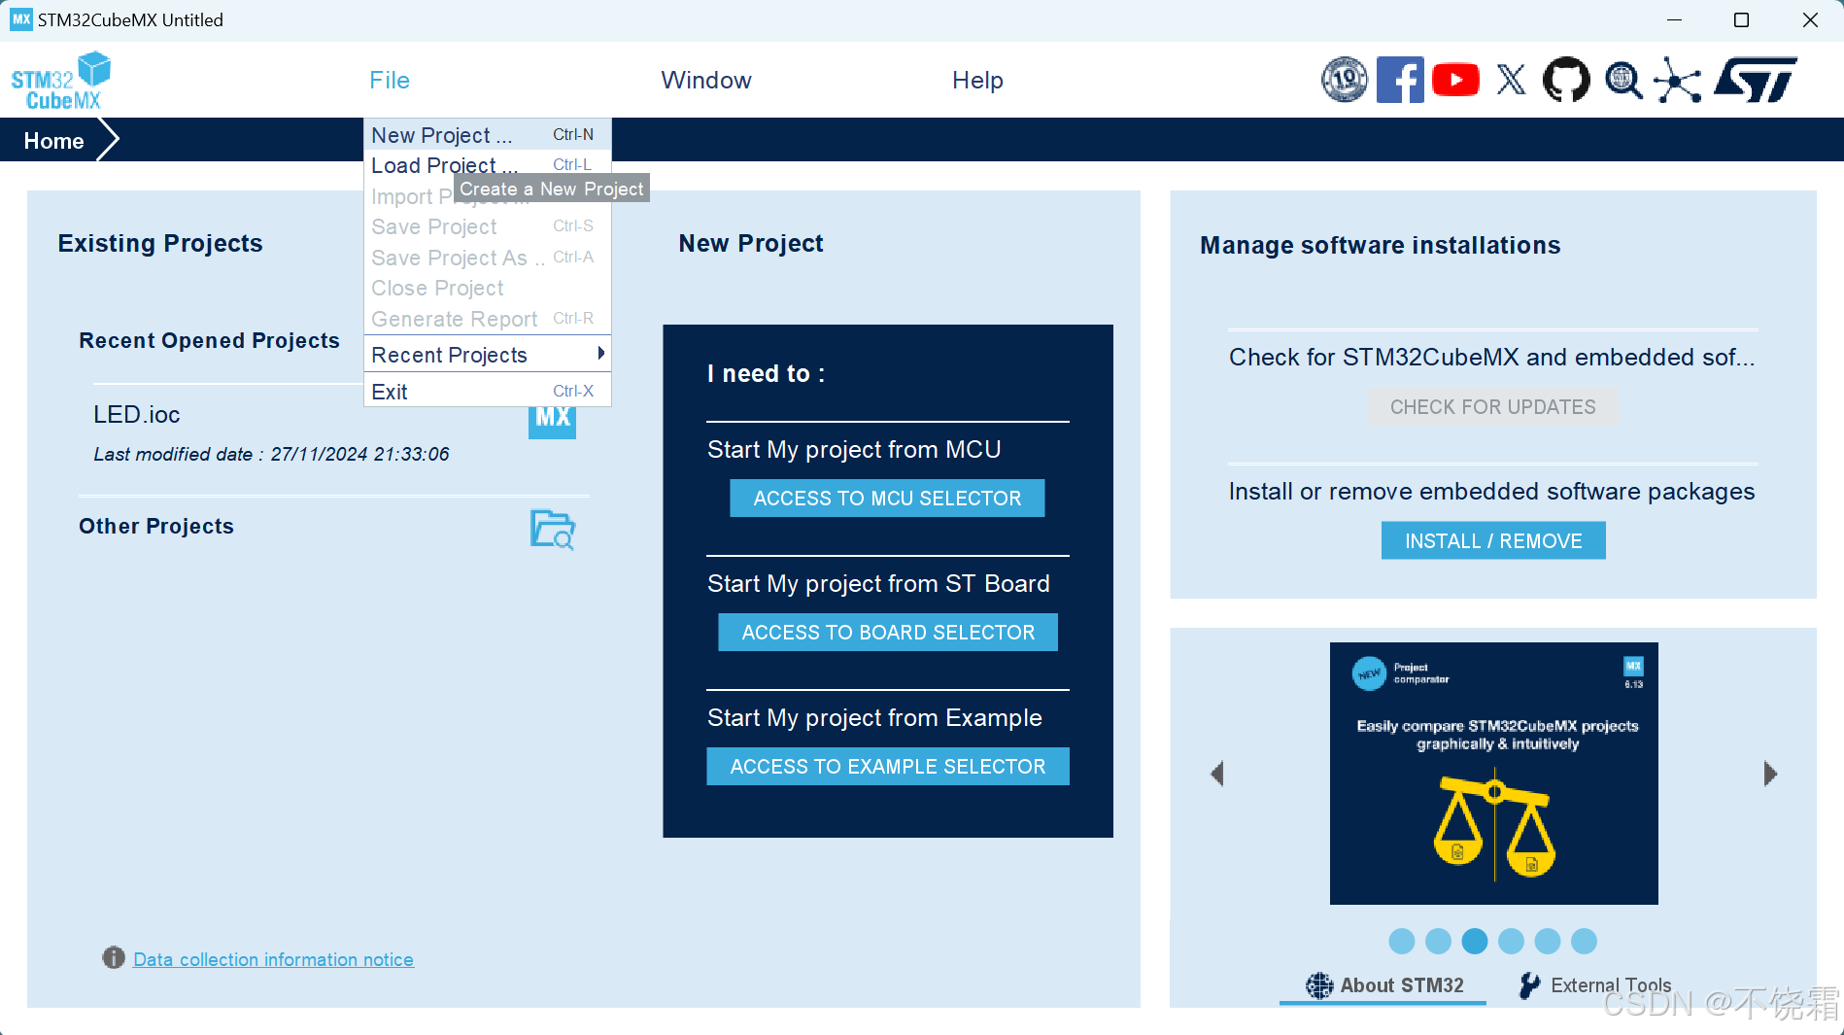1844x1035 pixels.
Task: Select the fifth carousel dot
Action: pos(1548,941)
